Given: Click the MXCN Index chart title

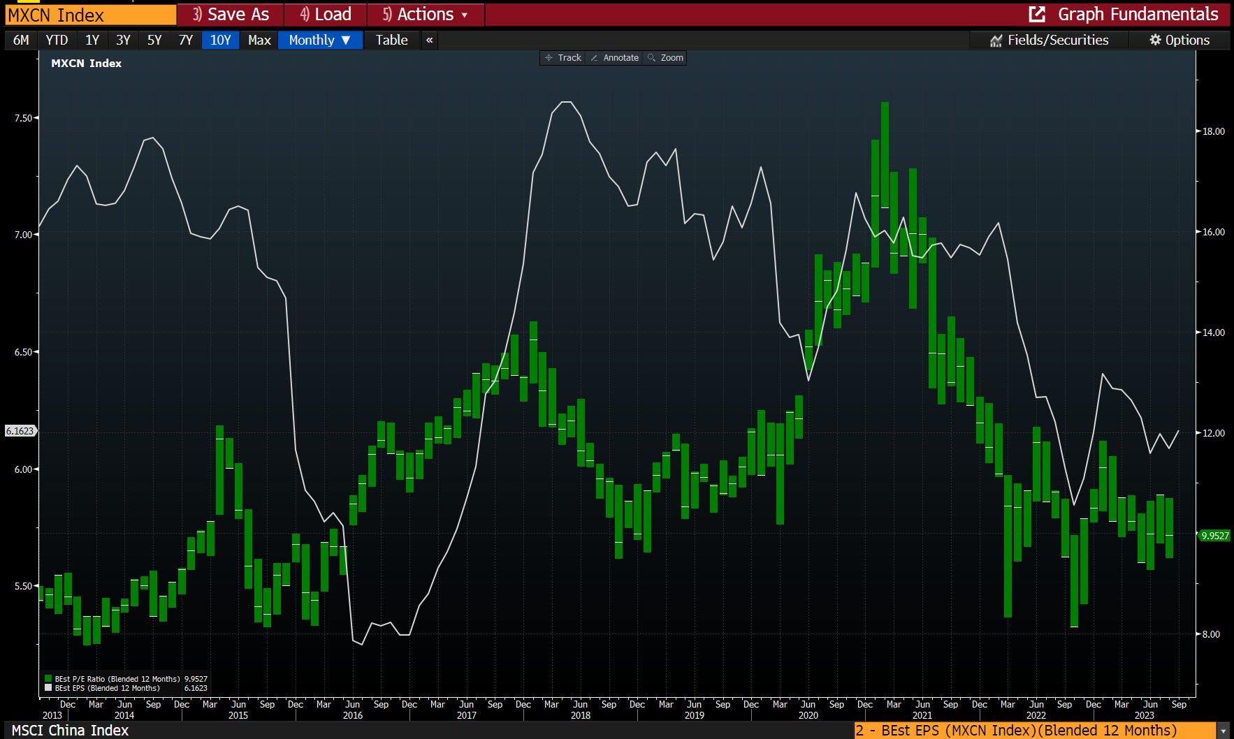Looking at the screenshot, I should (86, 63).
